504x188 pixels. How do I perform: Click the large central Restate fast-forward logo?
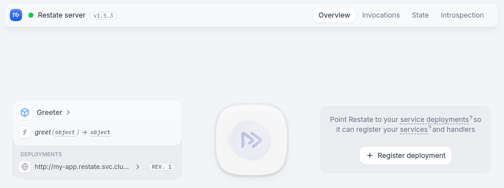coord(251,140)
